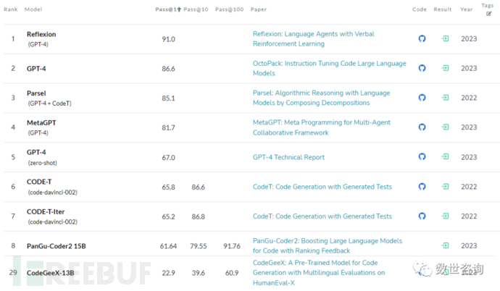Click the Pass@100 column header
This screenshot has width=500, height=291.
pyautogui.click(x=228, y=9)
